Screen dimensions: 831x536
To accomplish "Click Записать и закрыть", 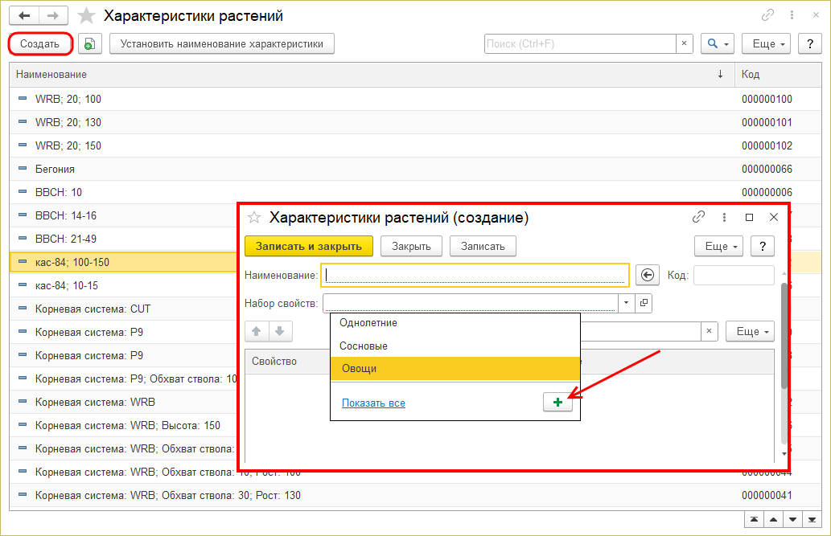I will (x=309, y=246).
